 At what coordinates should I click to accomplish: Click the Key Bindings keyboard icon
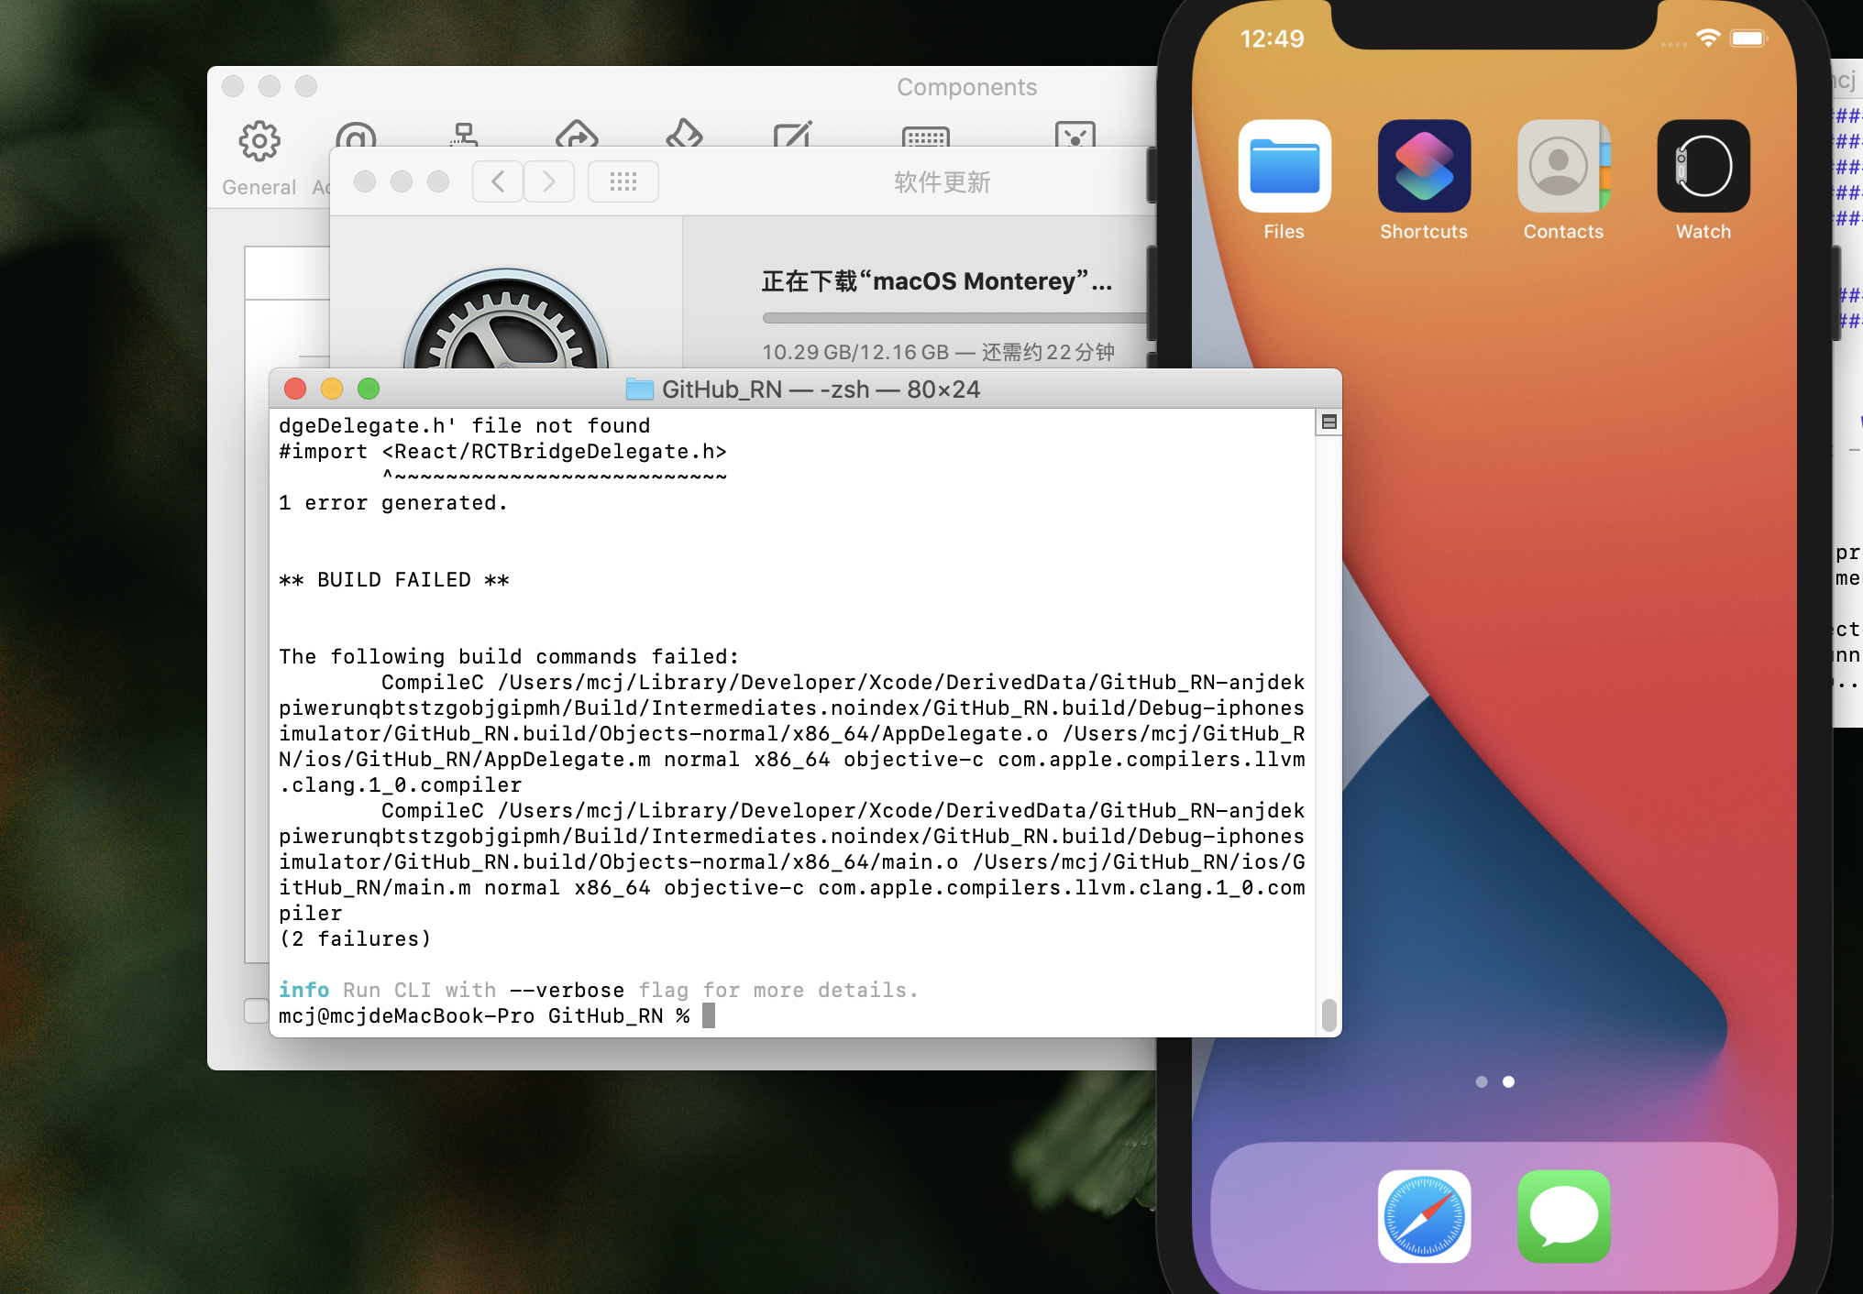point(926,137)
